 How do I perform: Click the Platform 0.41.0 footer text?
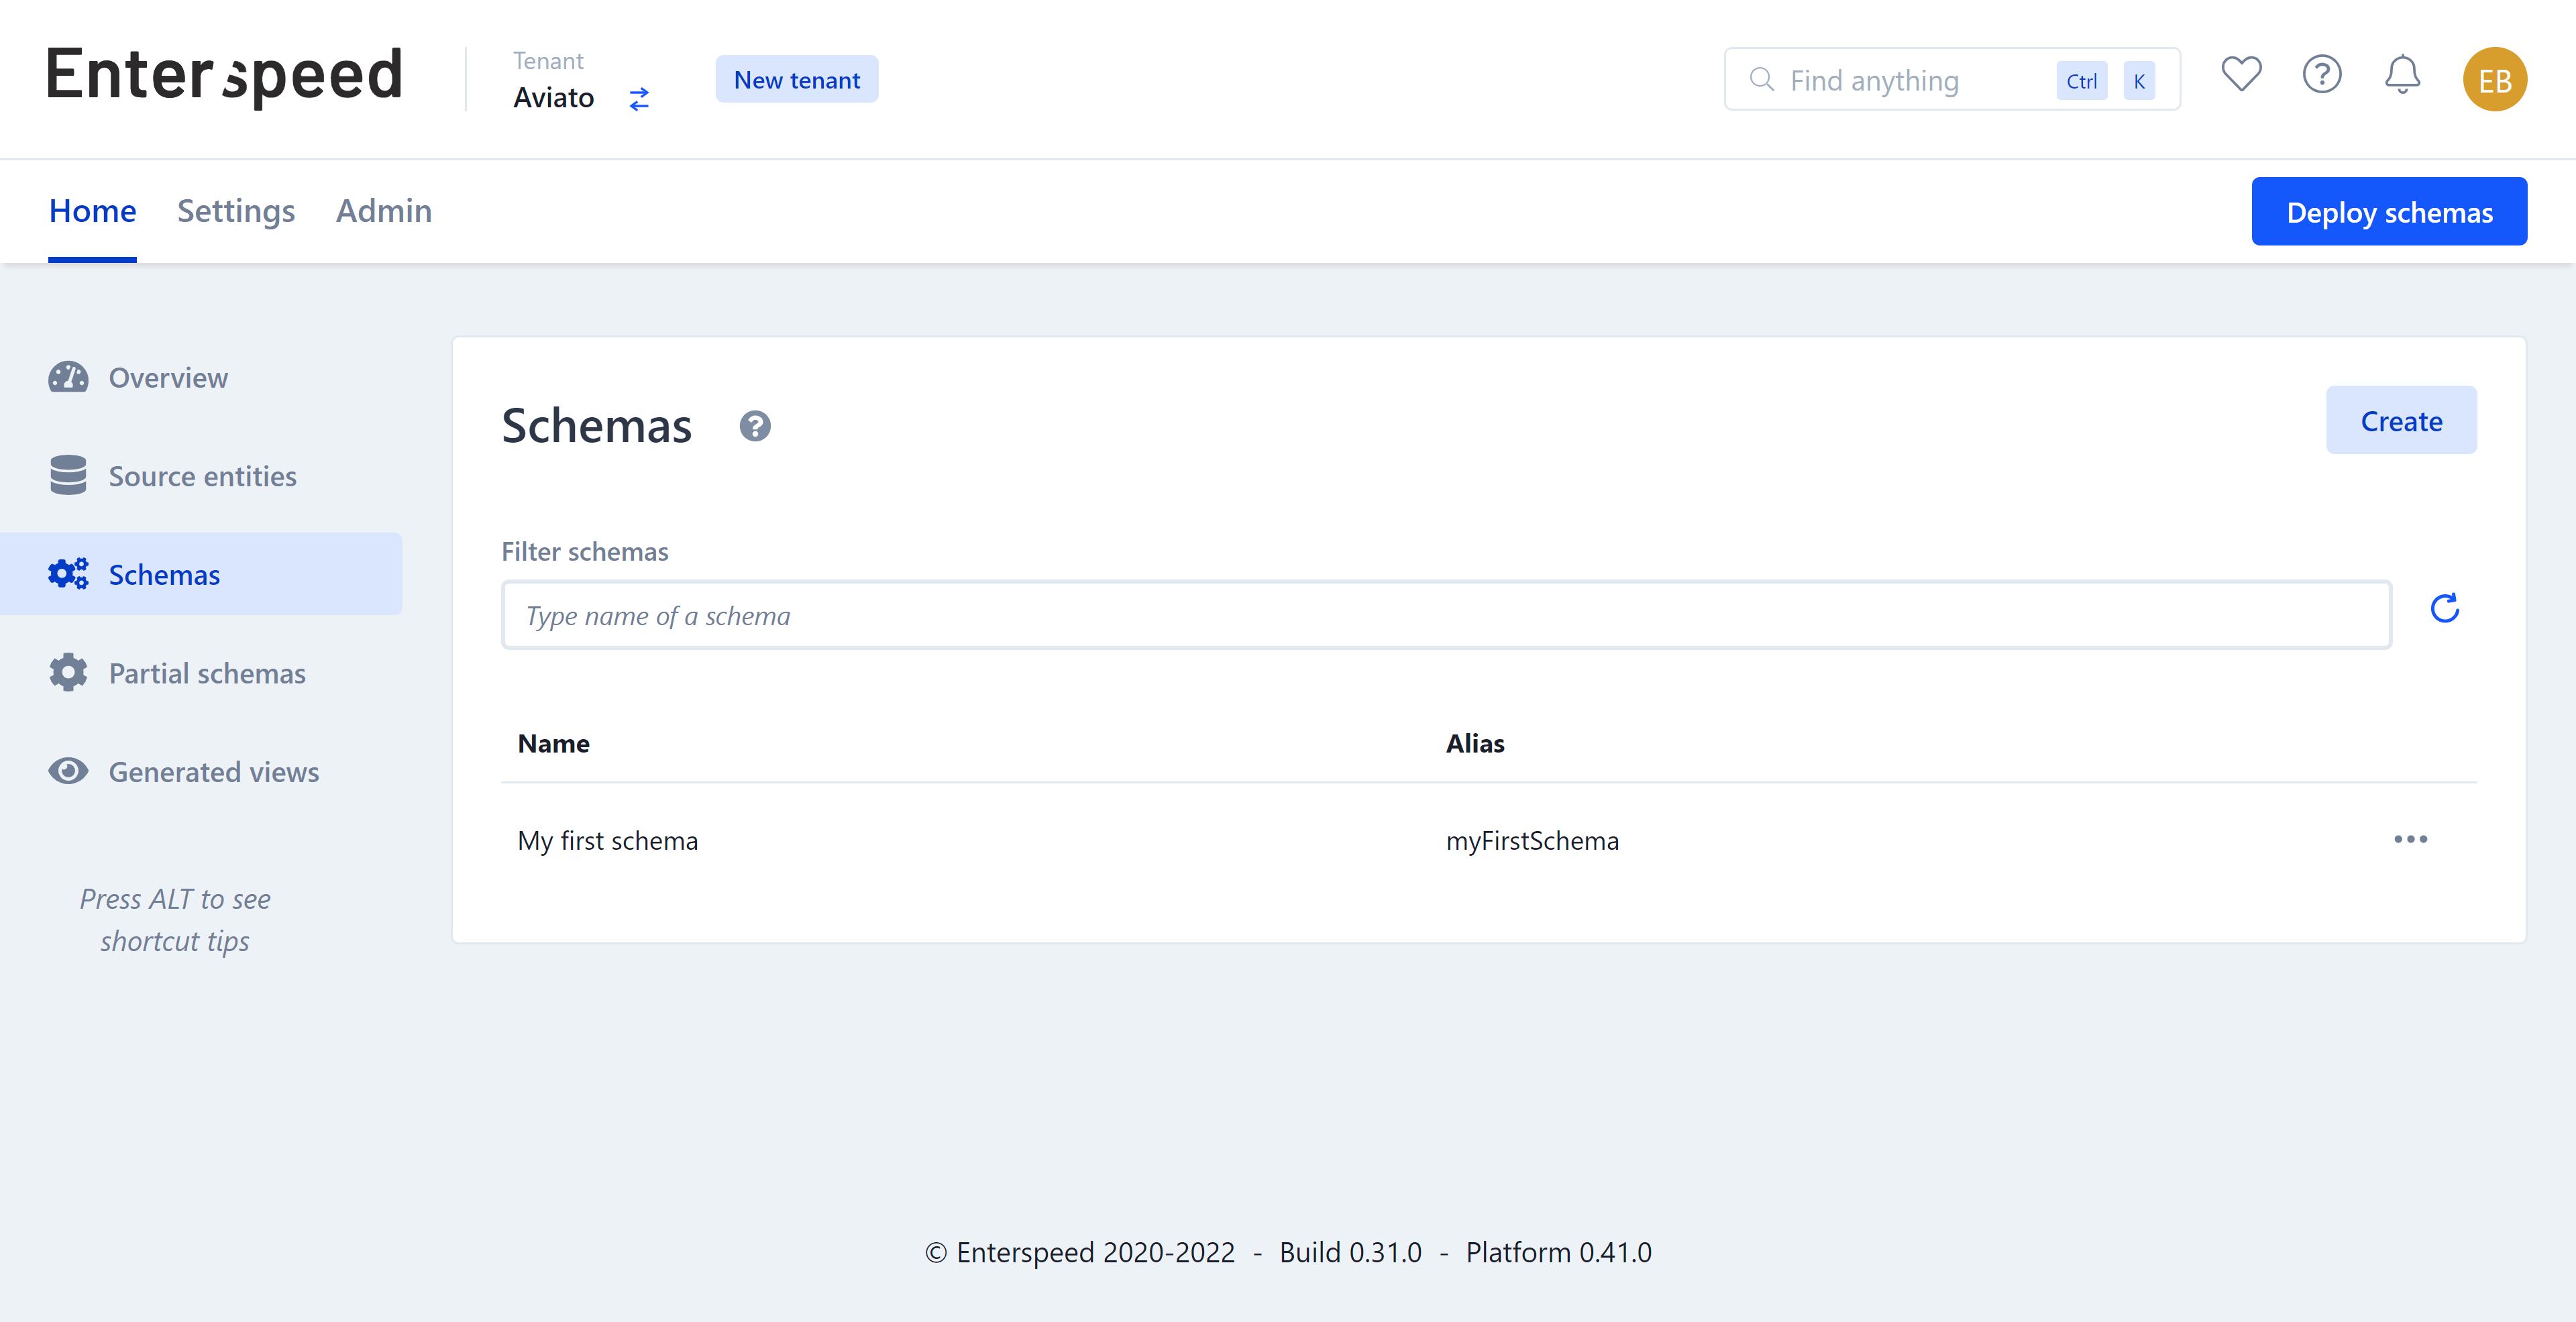point(1558,1252)
